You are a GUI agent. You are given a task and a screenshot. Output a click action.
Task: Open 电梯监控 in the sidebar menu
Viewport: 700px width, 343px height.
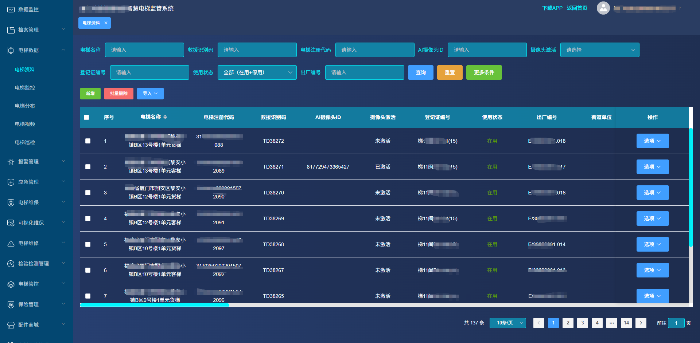click(25, 88)
